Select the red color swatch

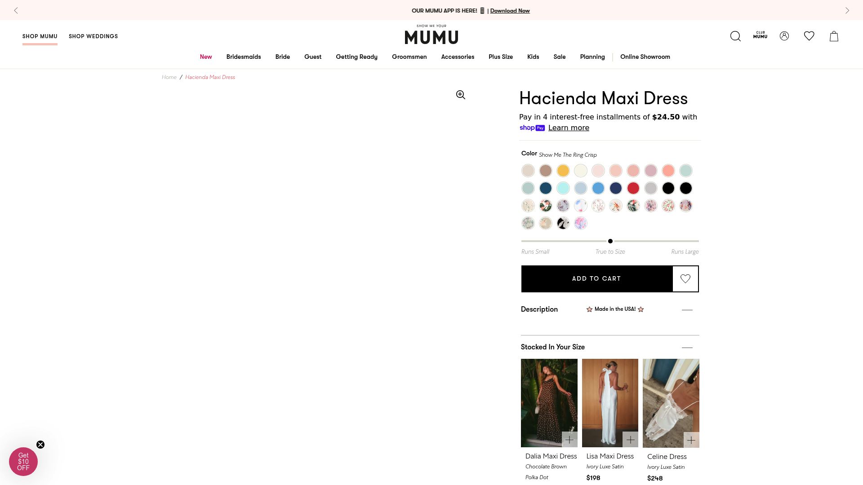click(x=633, y=188)
